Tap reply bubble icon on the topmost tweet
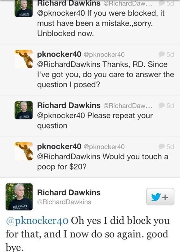 [x=162, y=3]
